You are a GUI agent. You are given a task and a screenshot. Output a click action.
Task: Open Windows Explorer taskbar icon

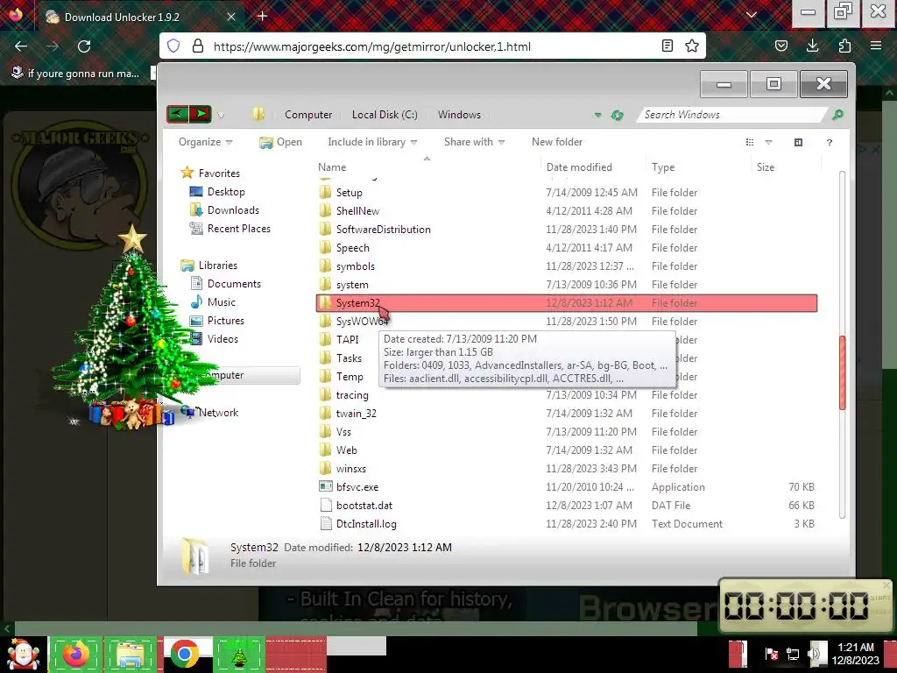[x=131, y=654]
